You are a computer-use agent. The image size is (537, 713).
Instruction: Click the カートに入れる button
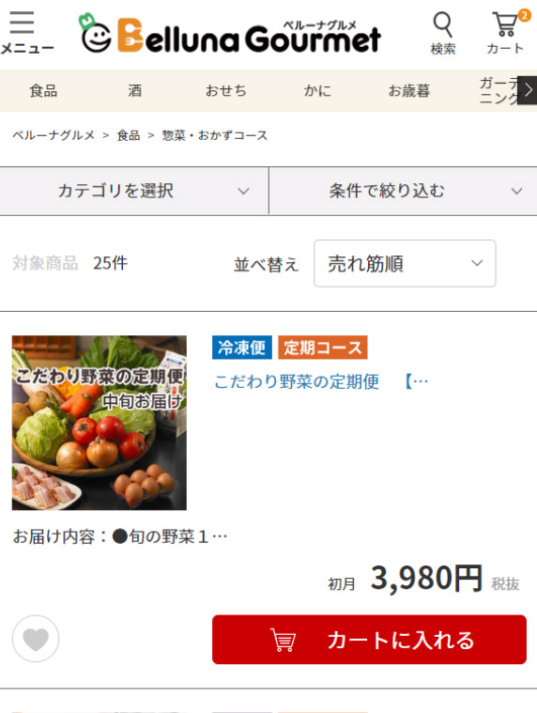click(x=369, y=640)
